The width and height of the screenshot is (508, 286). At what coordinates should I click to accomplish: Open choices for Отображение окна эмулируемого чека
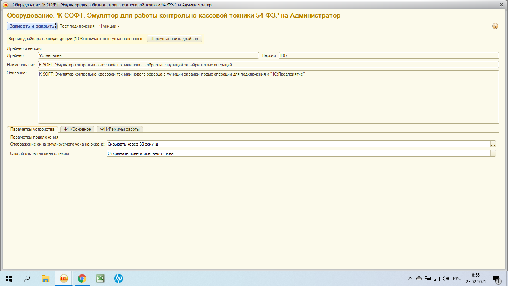click(493, 144)
